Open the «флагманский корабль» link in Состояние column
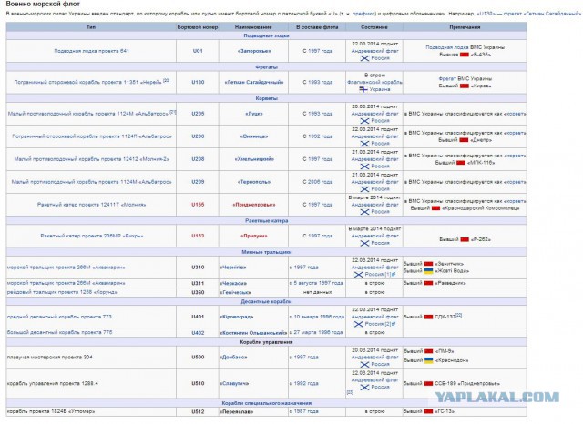The width and height of the screenshot is (583, 424). (x=374, y=82)
